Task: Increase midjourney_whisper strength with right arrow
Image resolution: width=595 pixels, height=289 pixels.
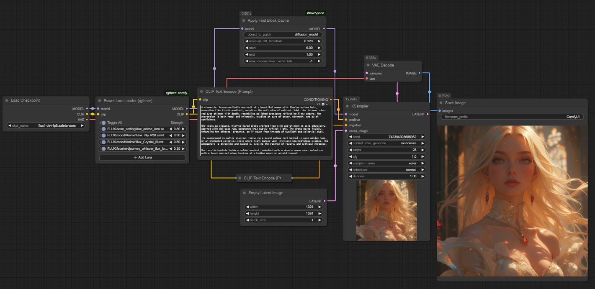Action: point(183,148)
